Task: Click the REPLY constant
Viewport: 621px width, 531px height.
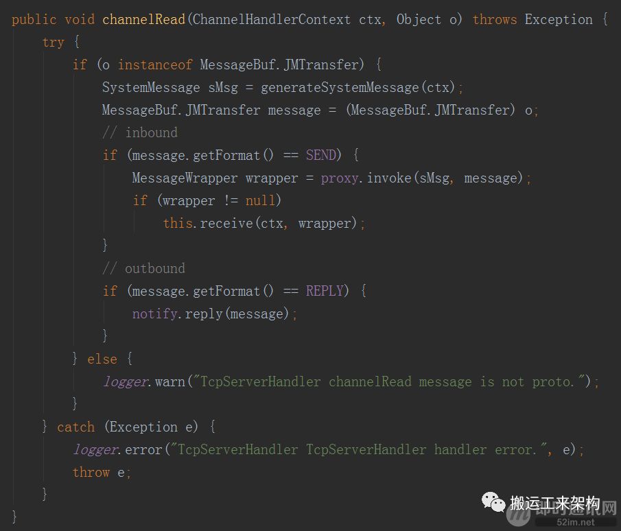Action: coord(325,291)
